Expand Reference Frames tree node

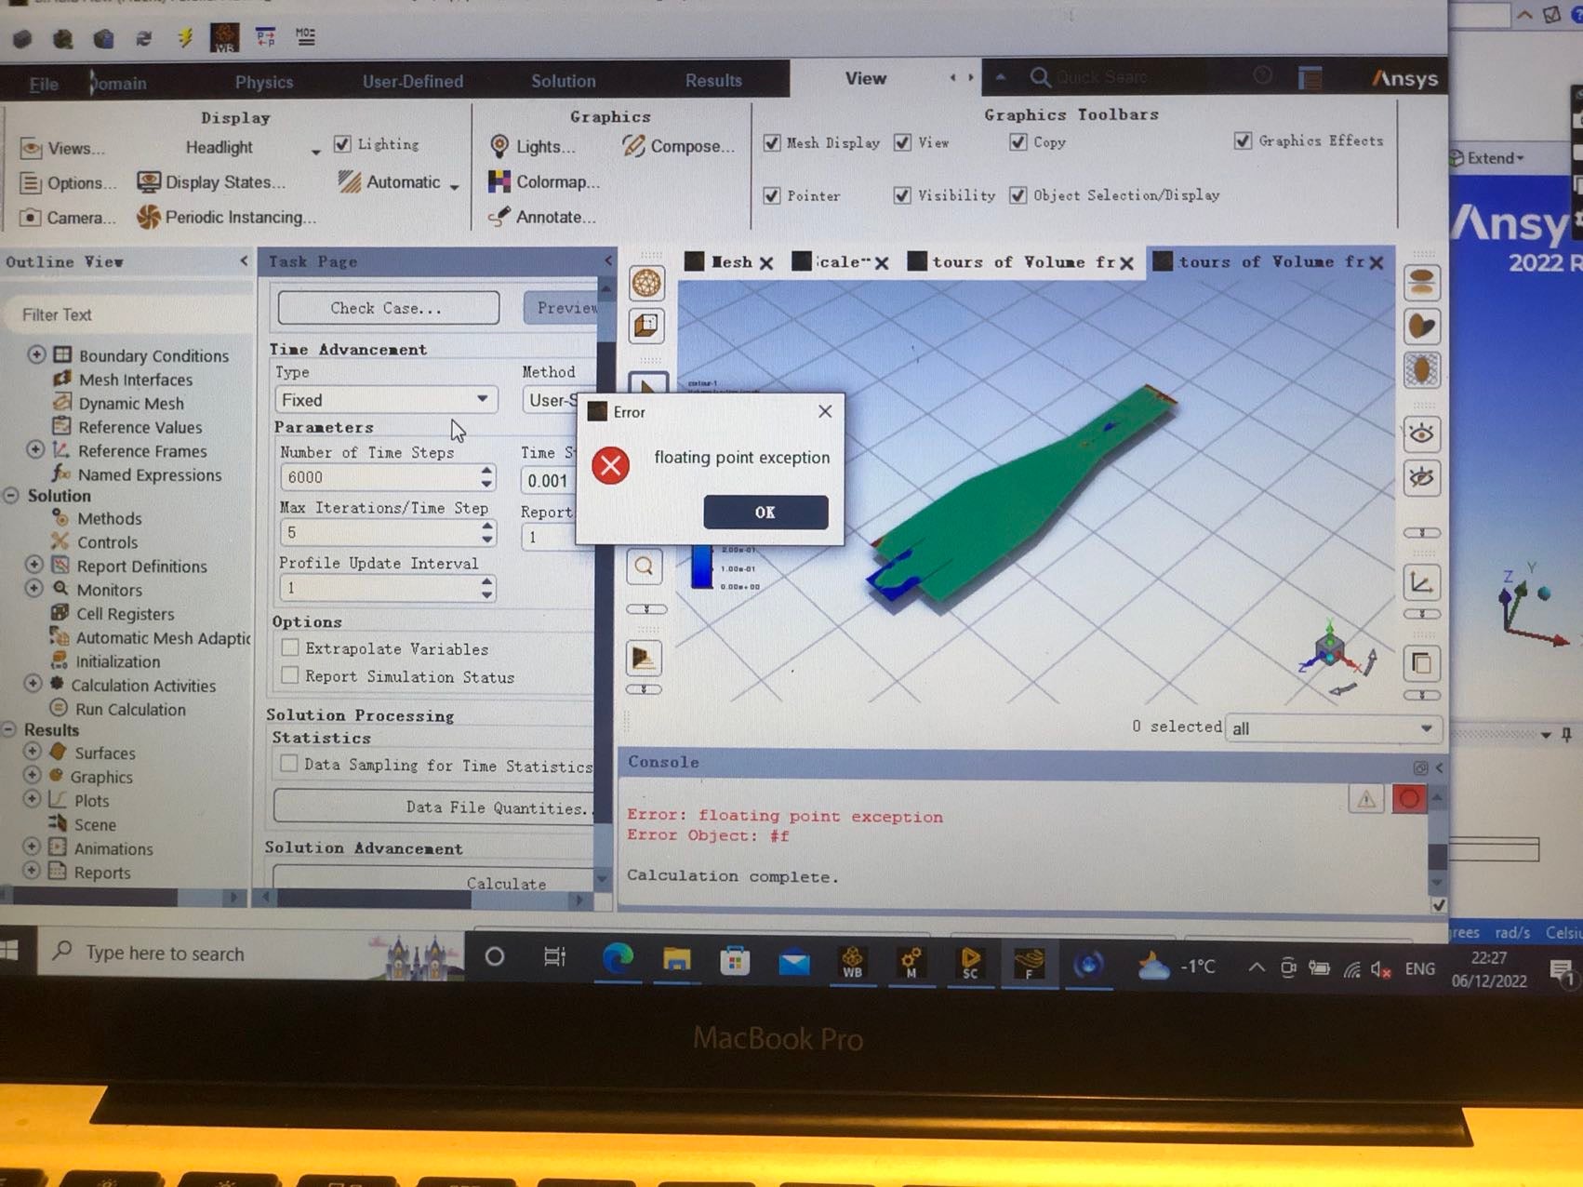[x=35, y=449]
